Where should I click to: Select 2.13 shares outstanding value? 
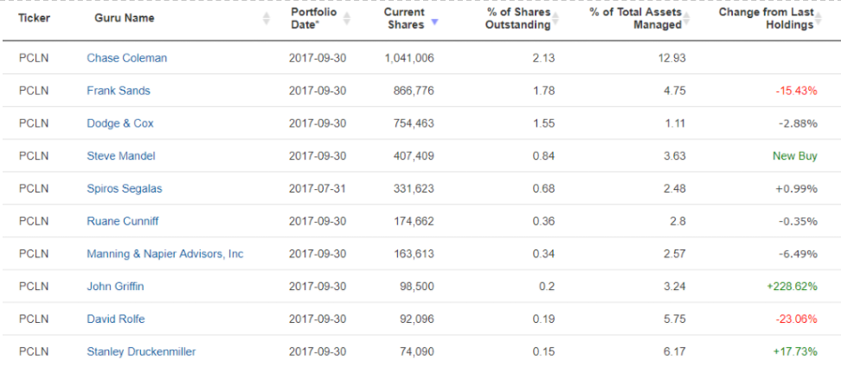point(544,58)
